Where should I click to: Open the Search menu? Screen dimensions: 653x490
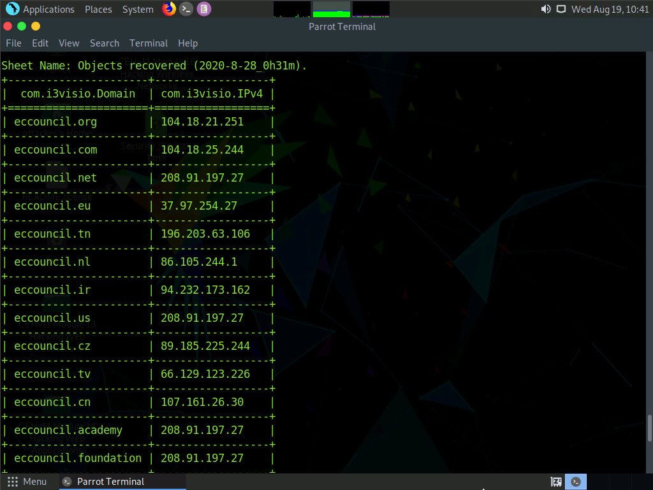click(105, 43)
